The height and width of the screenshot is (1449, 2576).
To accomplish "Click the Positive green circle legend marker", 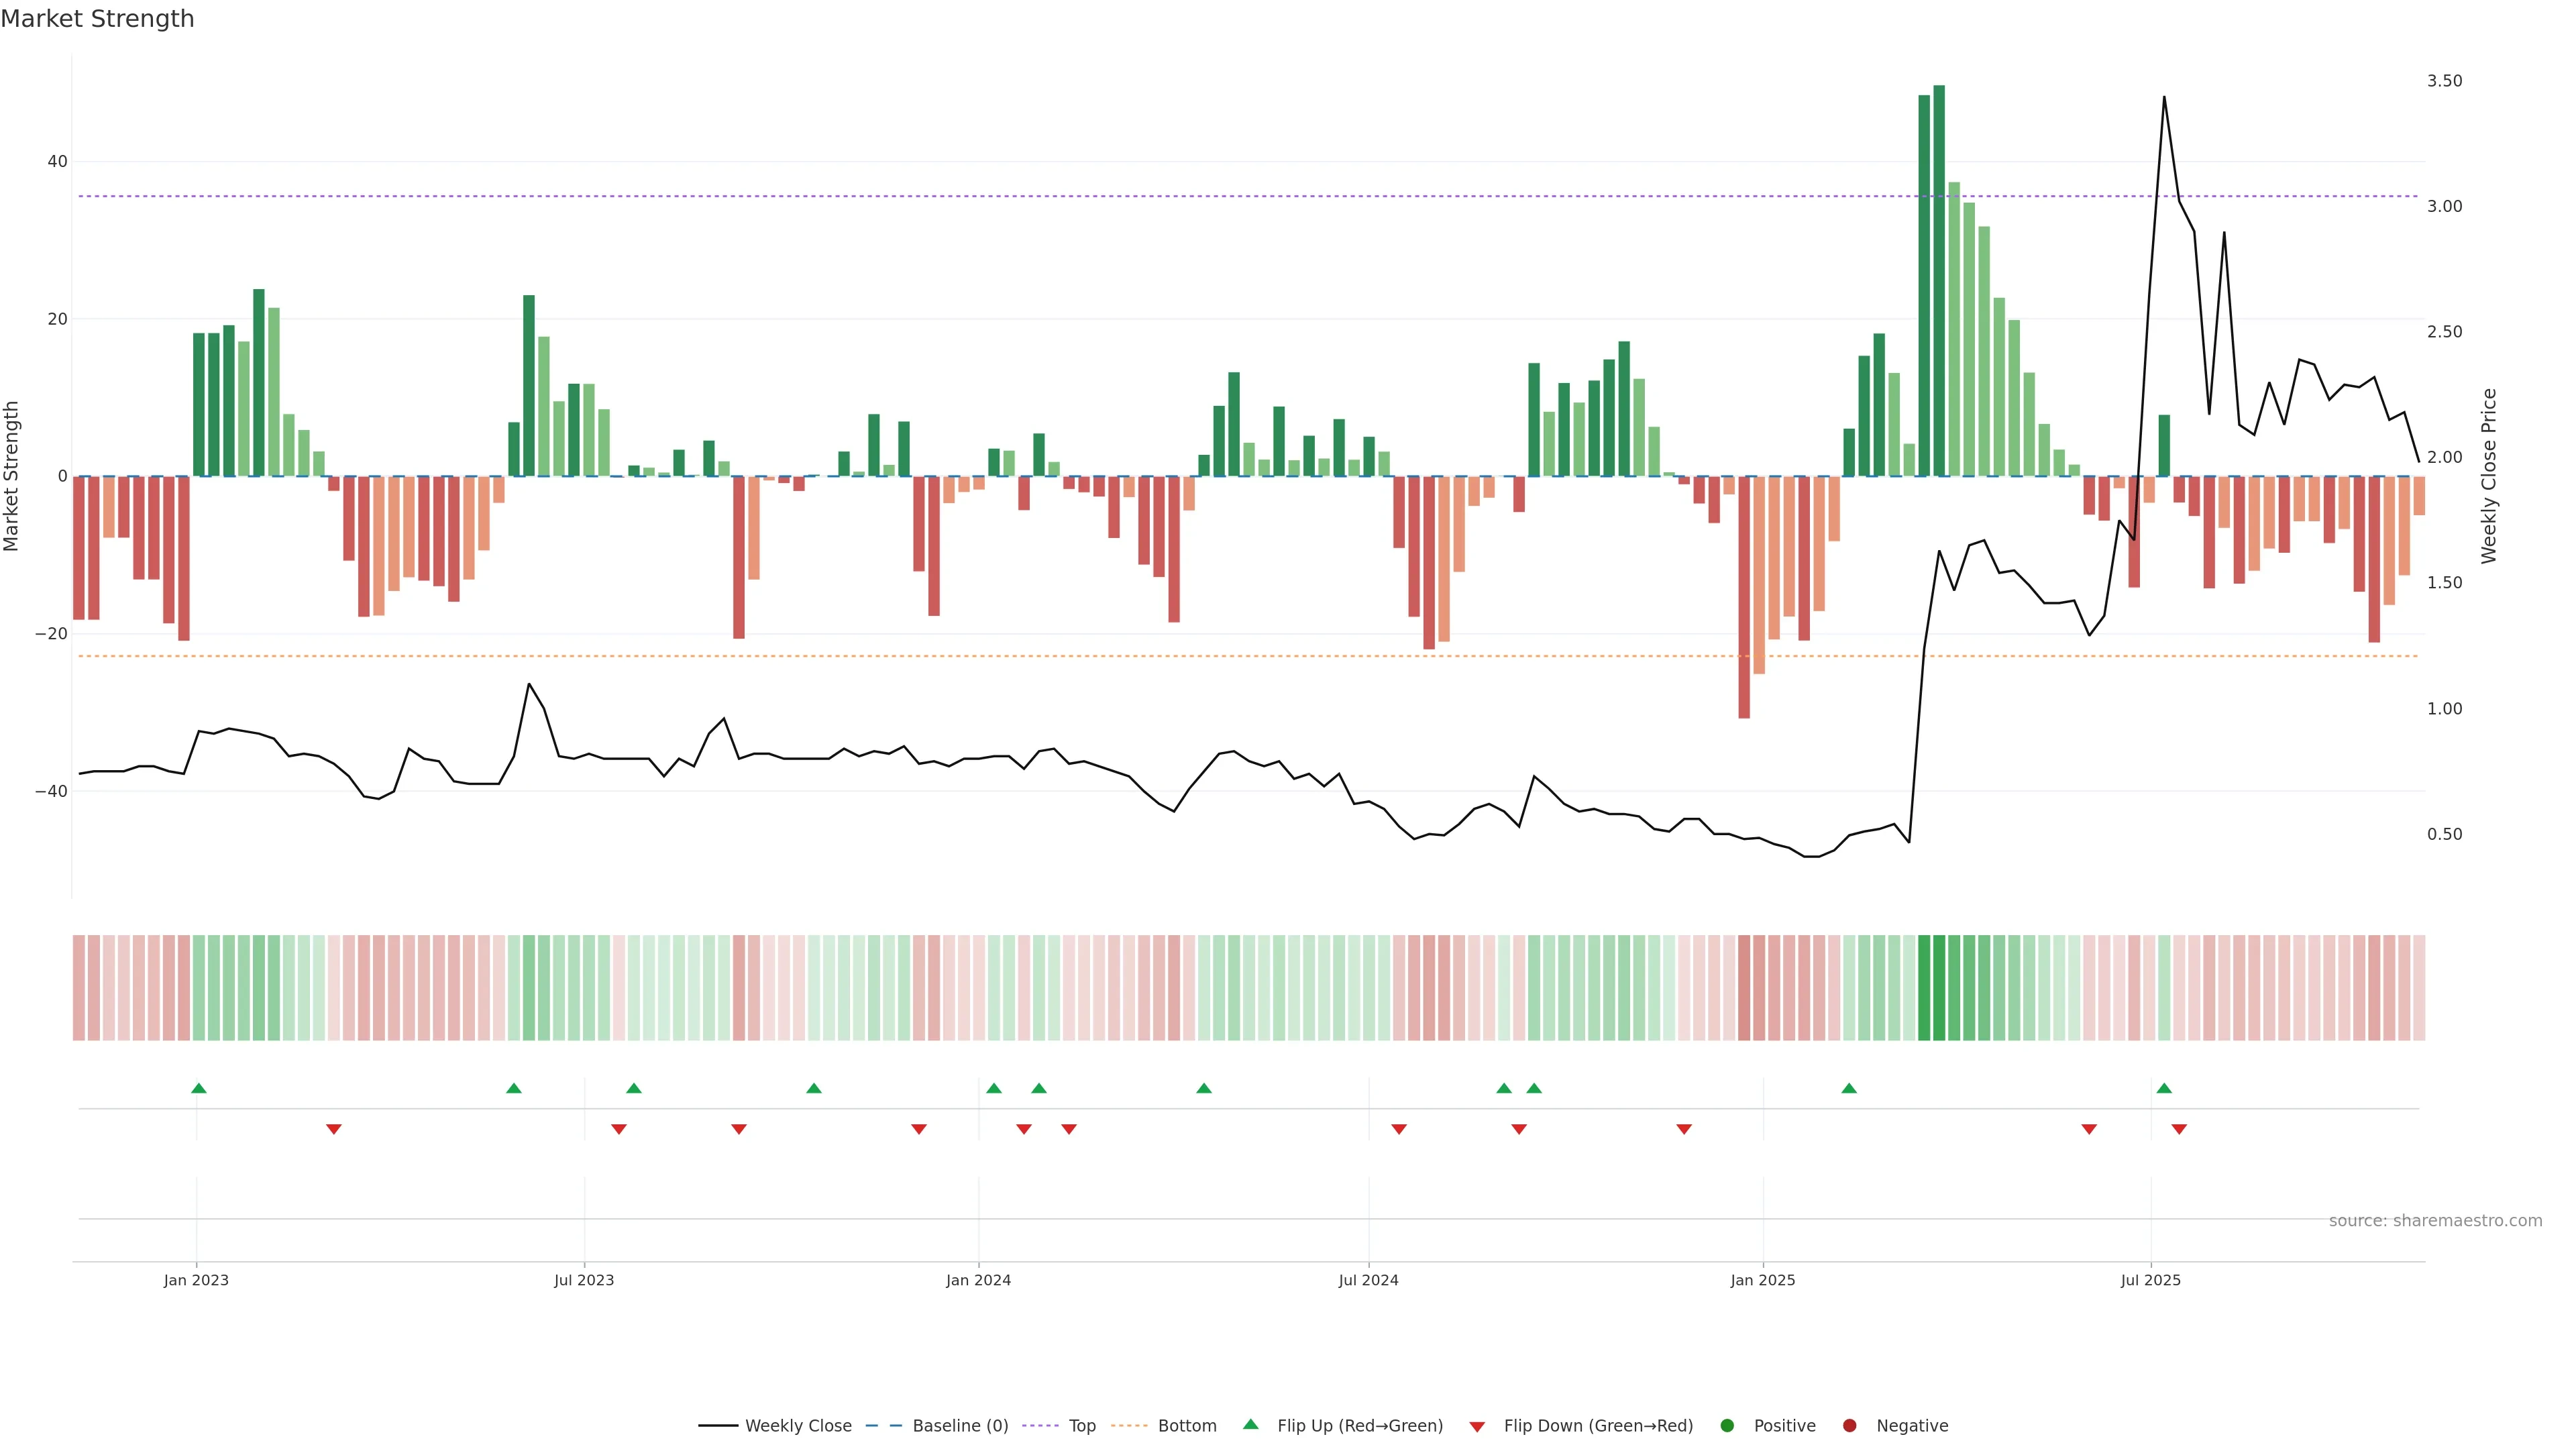I will (1726, 1425).
